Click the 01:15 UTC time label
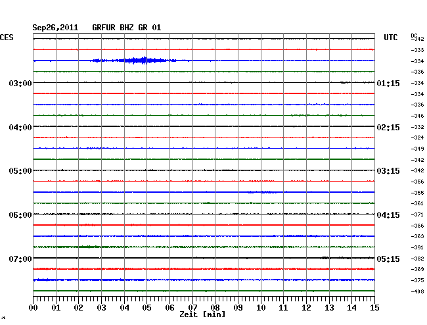Image resolution: width=427 pixels, height=325 pixels. [388, 83]
